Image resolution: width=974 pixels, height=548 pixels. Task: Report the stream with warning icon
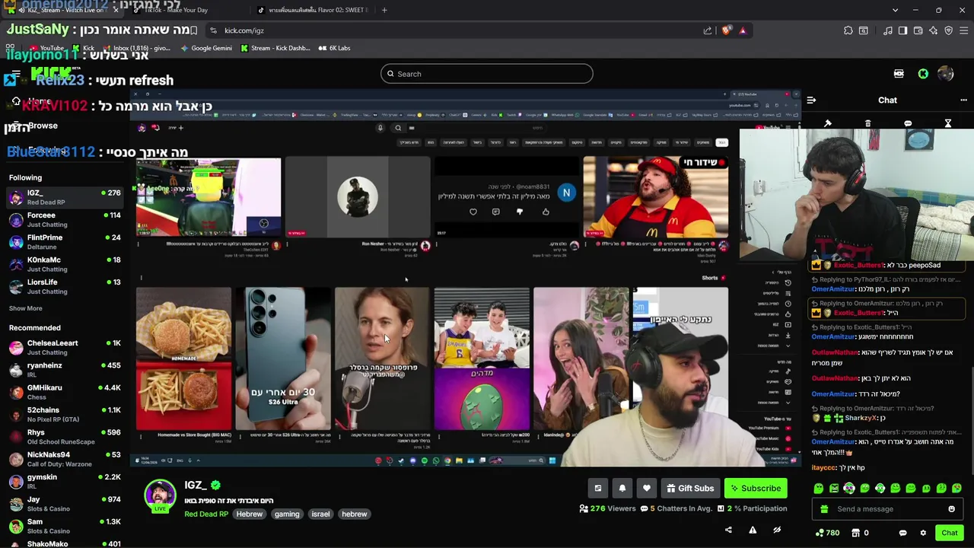click(x=753, y=530)
